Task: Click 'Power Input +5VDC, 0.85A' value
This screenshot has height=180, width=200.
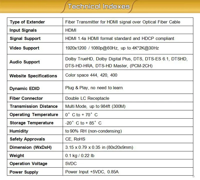Action: (92, 172)
